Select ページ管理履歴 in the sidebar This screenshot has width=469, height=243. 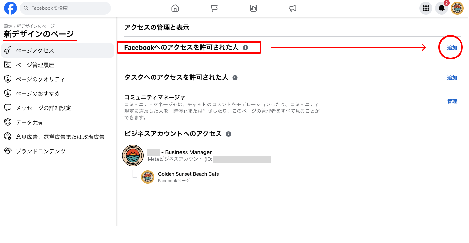pos(57,65)
